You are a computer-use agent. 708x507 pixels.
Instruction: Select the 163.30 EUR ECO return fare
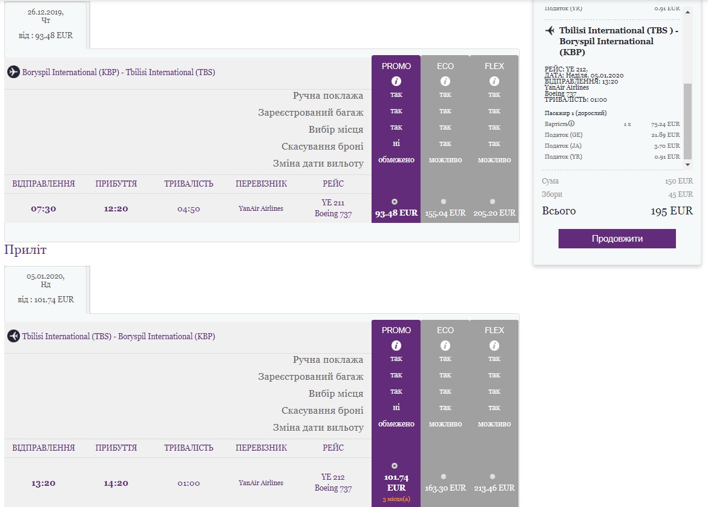tap(444, 477)
